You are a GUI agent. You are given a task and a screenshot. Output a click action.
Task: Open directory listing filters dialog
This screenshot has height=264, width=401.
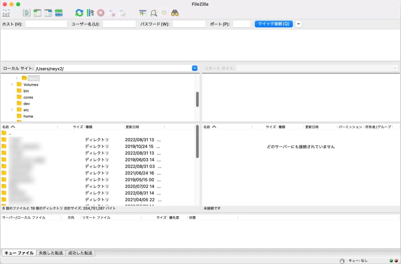(143, 13)
